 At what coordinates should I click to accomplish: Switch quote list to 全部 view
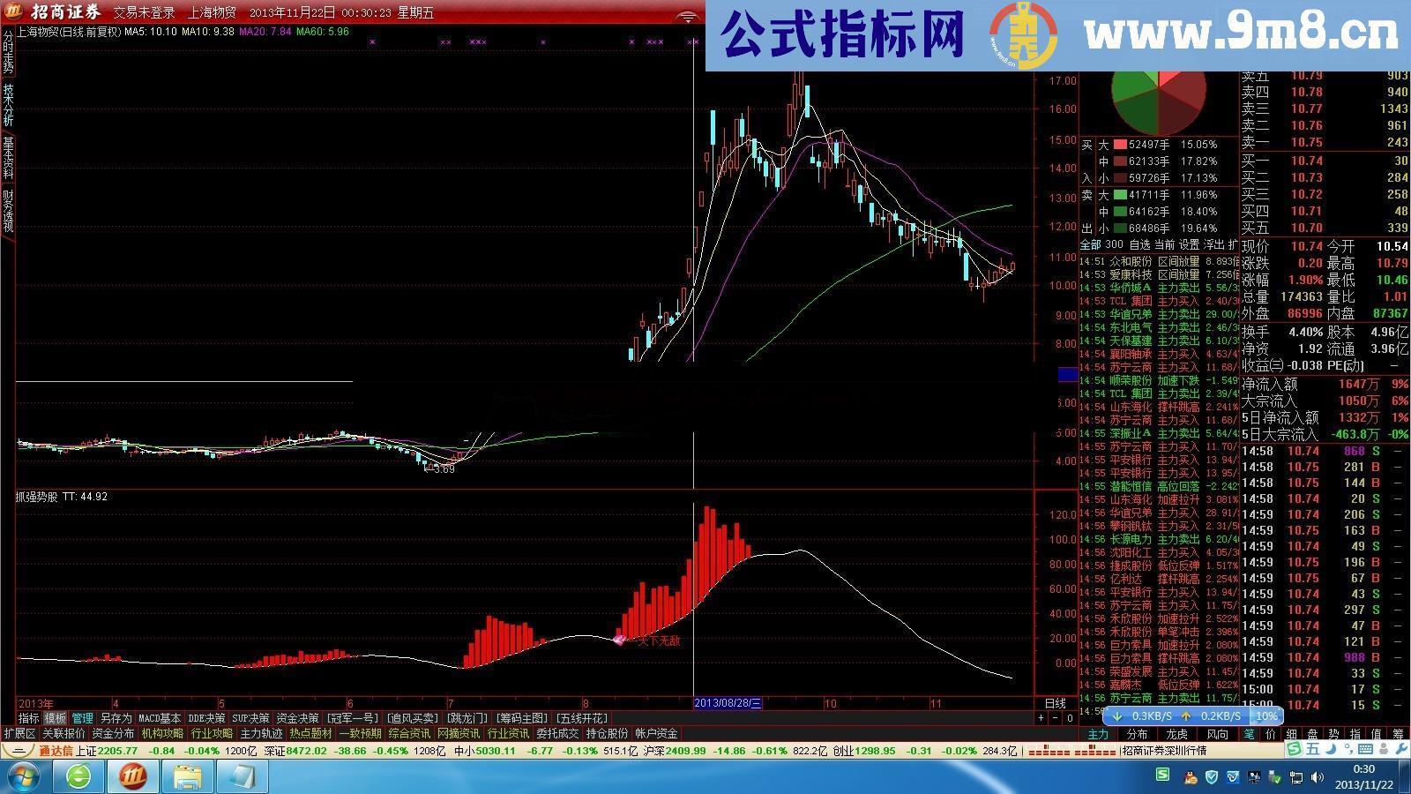[x=1089, y=244]
